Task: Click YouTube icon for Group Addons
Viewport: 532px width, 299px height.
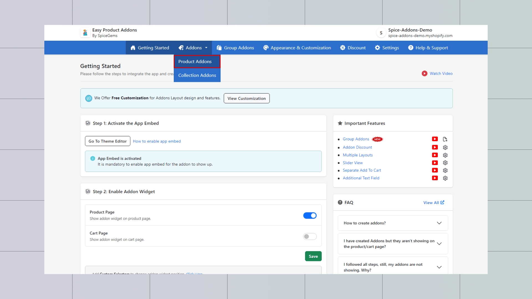Action: (x=435, y=139)
